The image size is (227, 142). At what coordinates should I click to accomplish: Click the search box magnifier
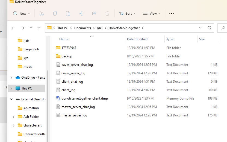click(x=223, y=28)
